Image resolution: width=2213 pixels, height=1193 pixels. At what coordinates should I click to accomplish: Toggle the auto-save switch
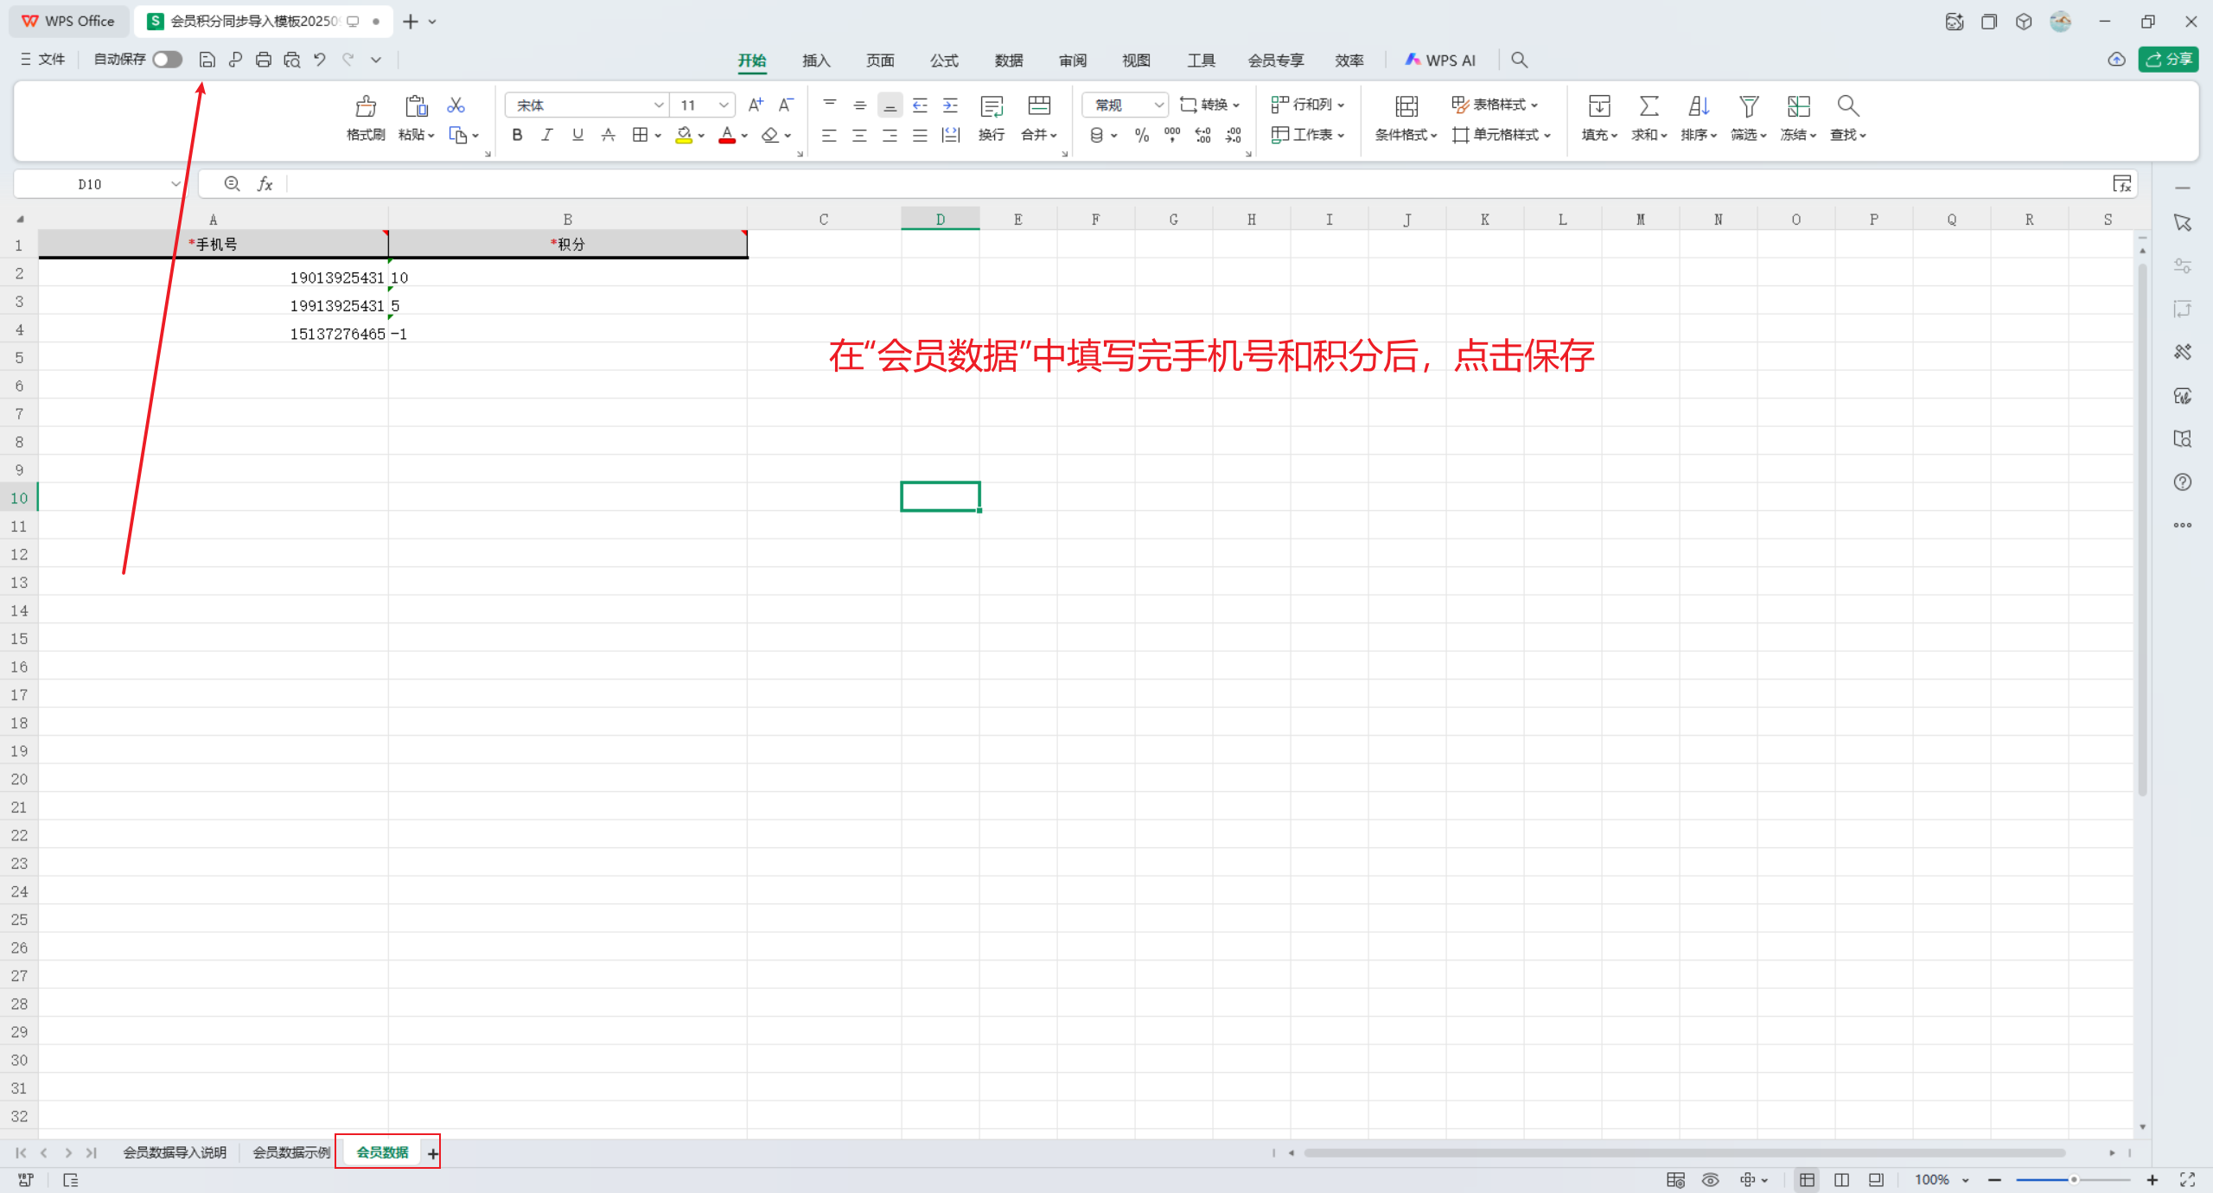[168, 60]
